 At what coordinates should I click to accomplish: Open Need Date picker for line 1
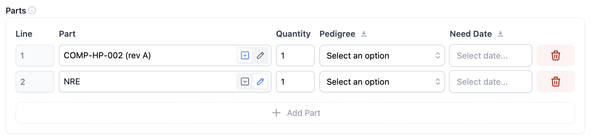point(490,56)
